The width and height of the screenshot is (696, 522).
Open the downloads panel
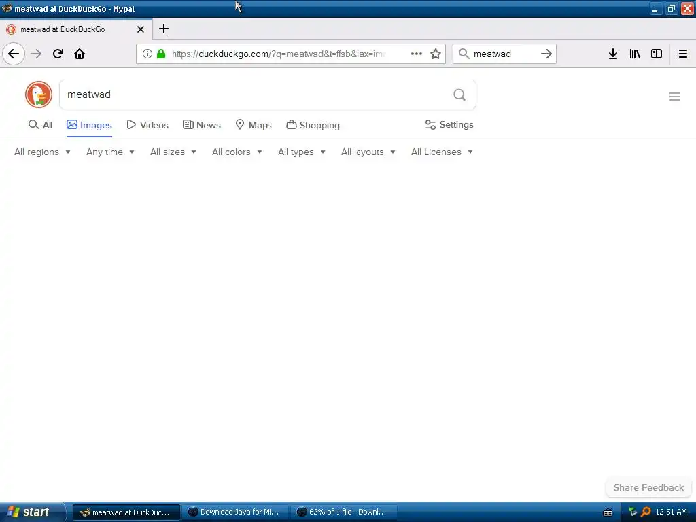click(613, 54)
